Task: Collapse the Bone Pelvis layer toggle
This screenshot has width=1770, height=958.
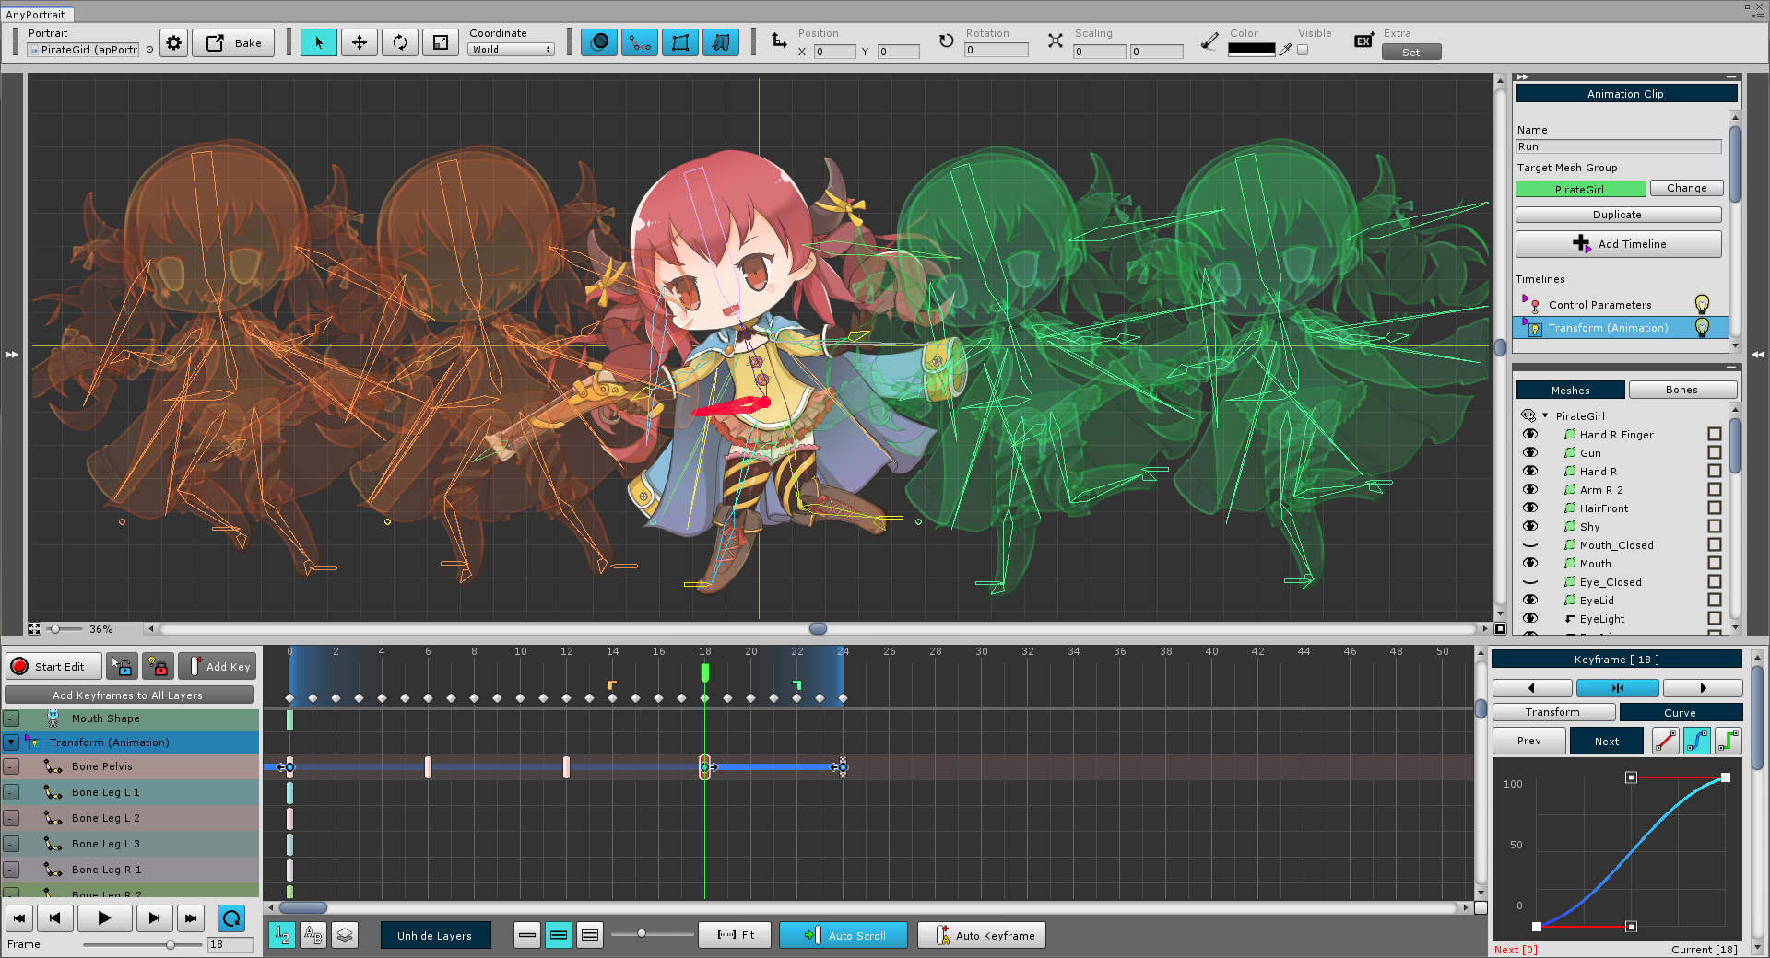Action: coord(11,765)
